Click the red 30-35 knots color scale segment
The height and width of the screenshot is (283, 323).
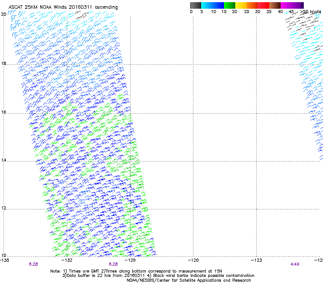264,5
